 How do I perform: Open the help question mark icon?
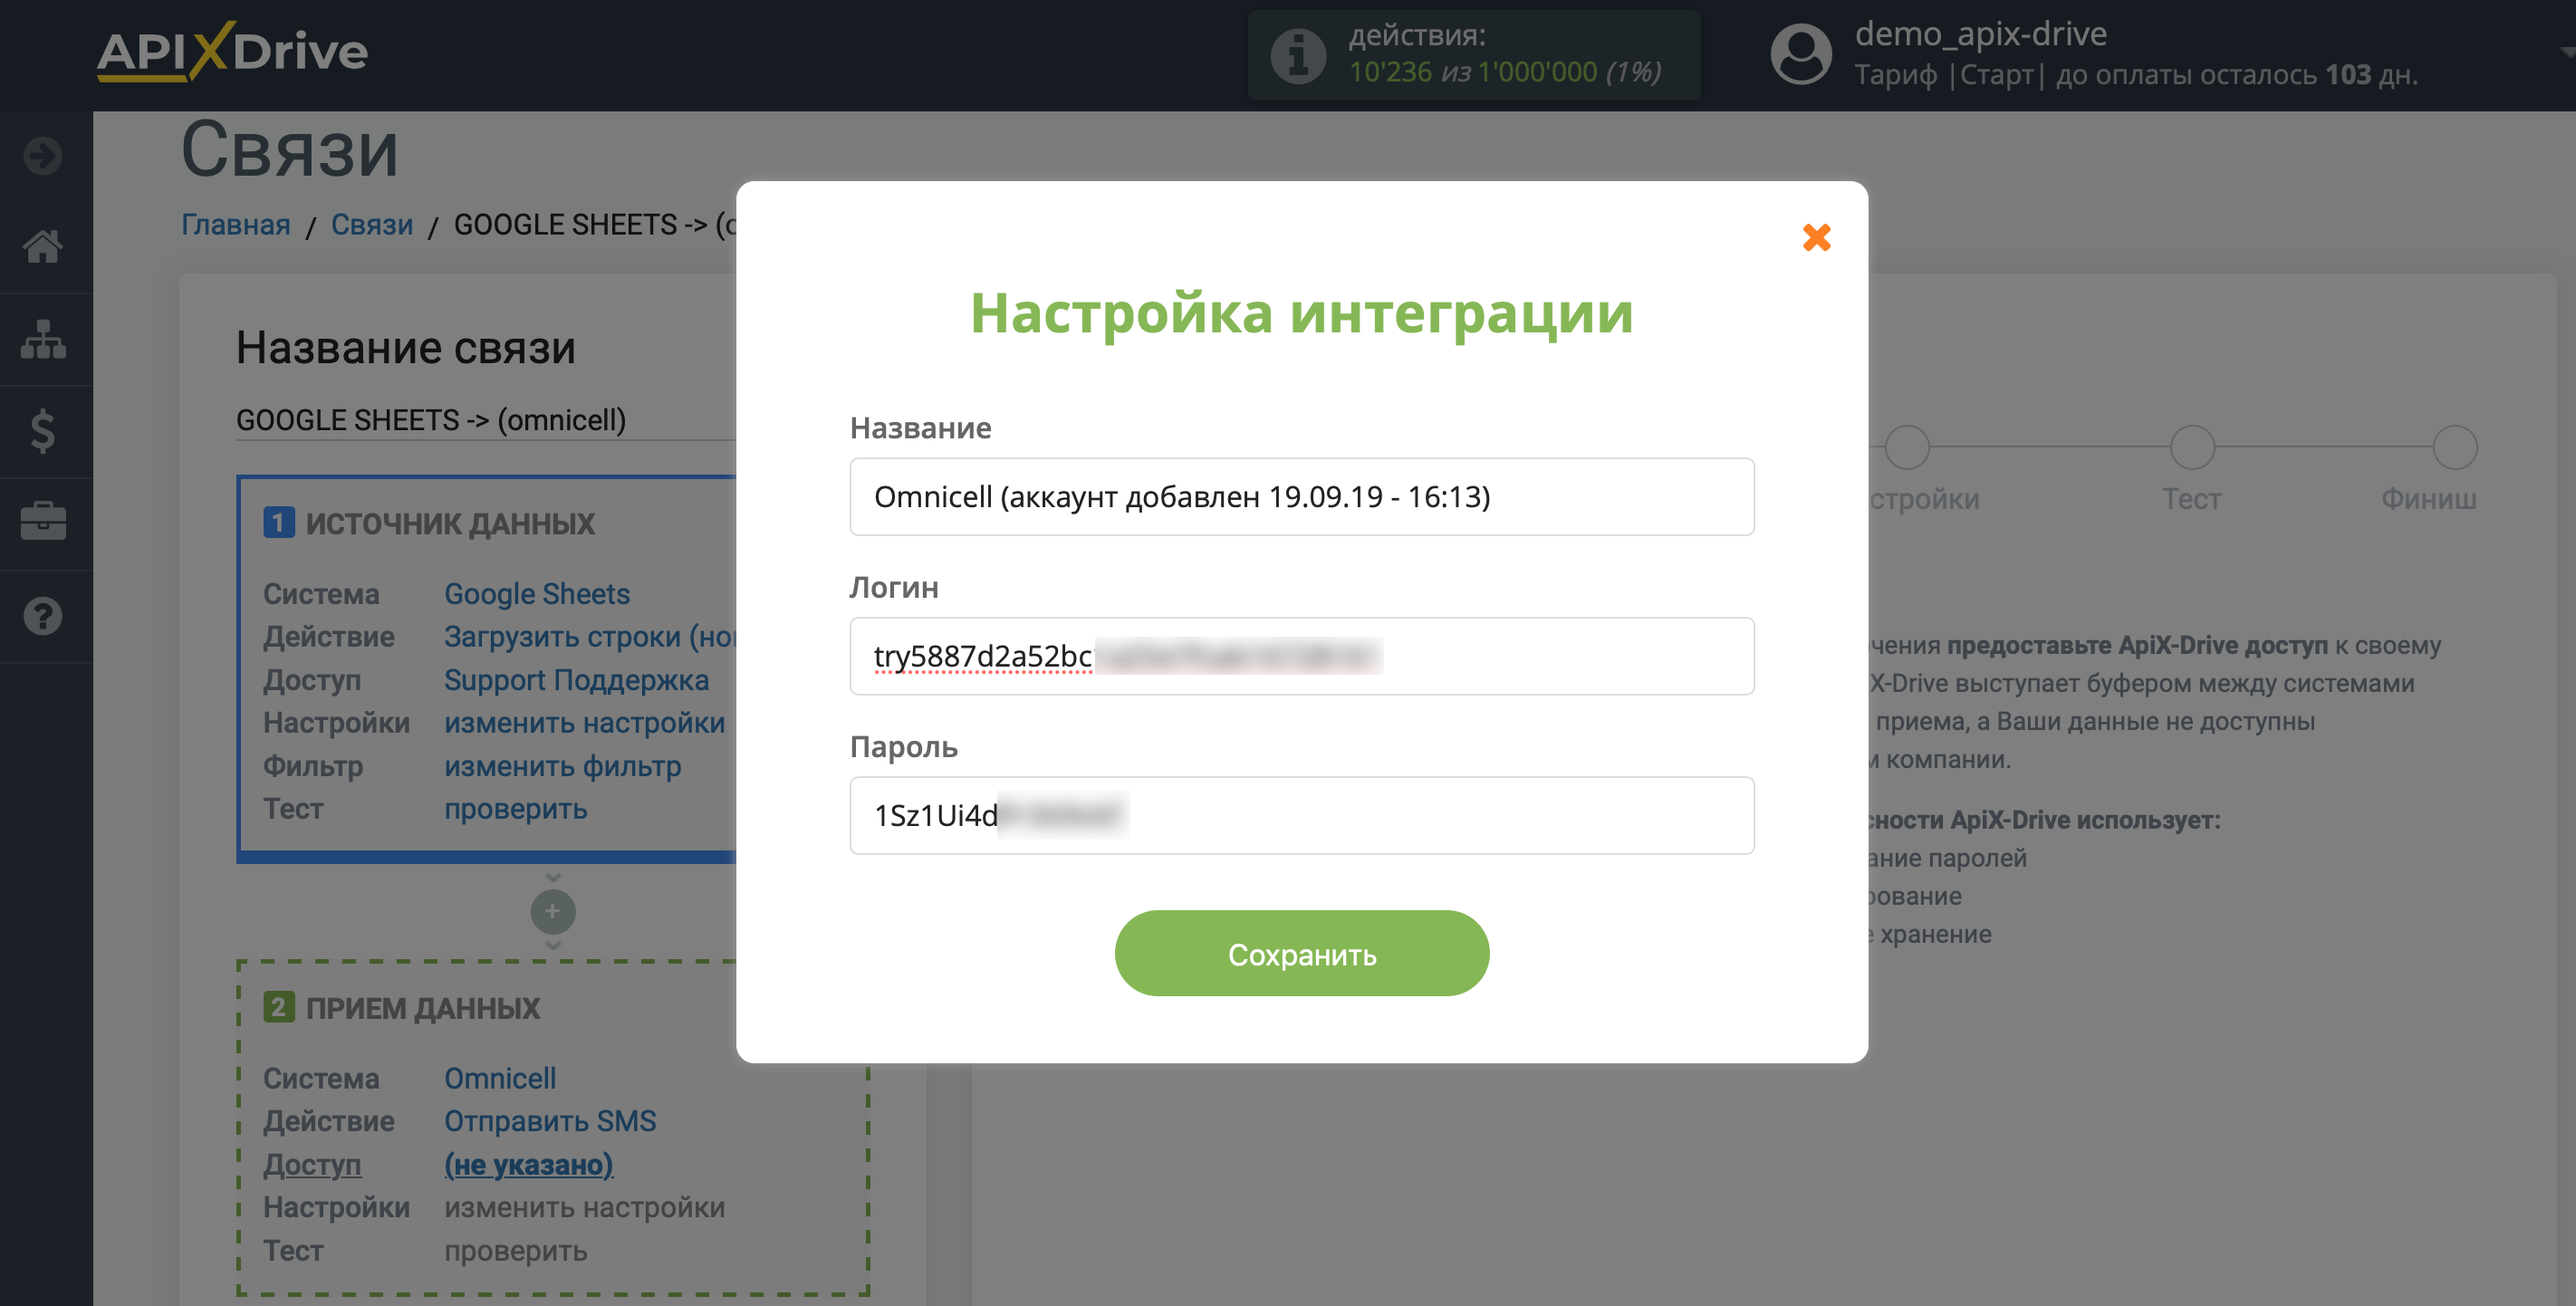[43, 616]
